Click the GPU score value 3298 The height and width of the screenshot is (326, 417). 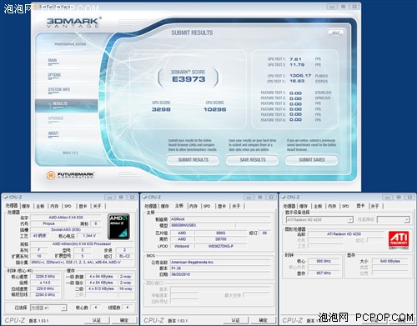[x=161, y=109]
